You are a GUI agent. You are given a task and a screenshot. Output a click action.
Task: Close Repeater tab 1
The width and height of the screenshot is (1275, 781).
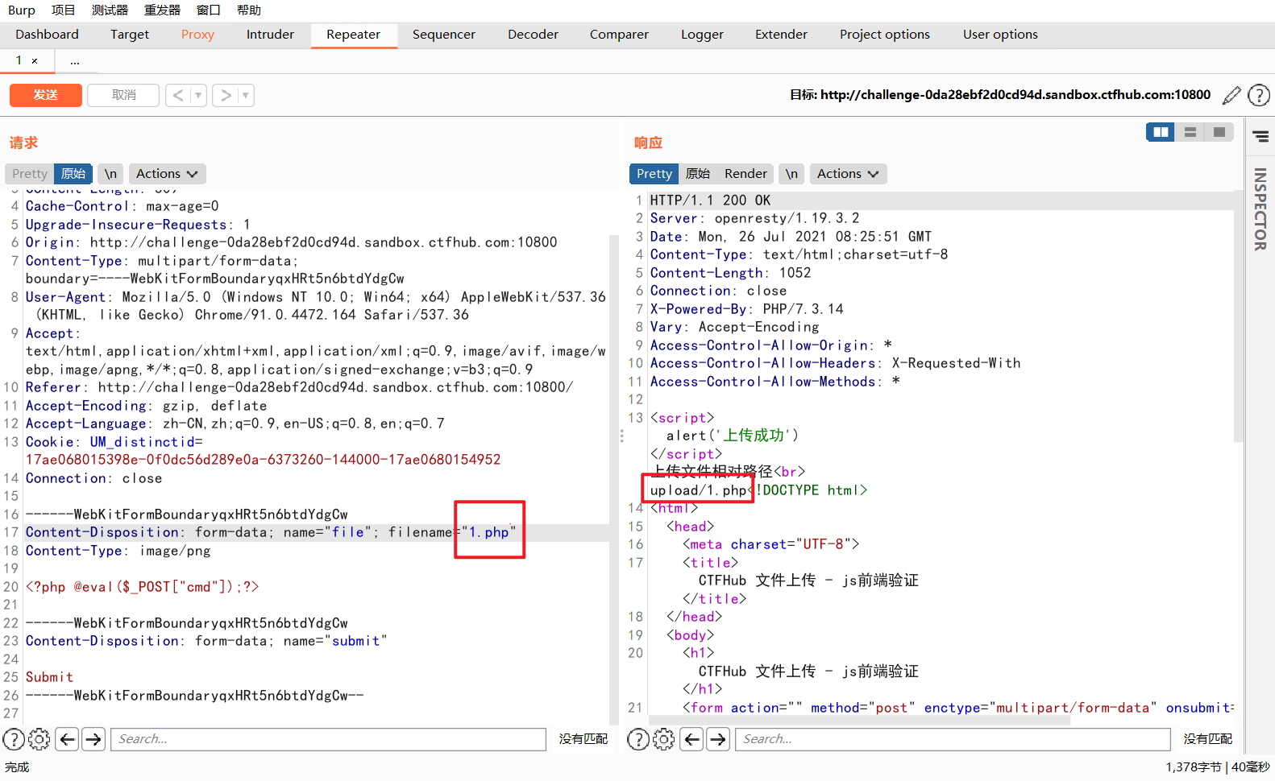[35, 60]
